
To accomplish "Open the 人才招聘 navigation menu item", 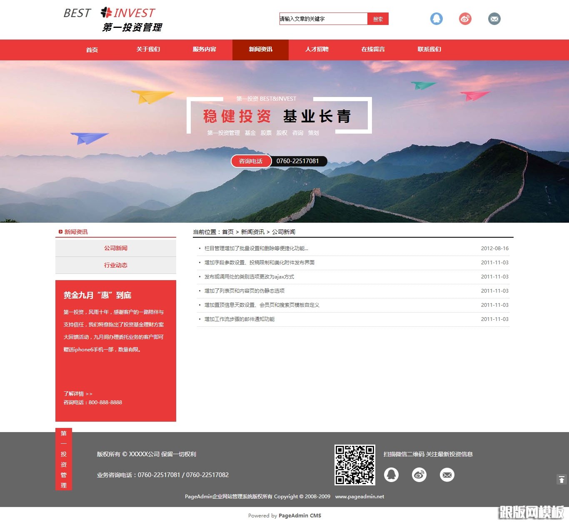I will 317,50.
